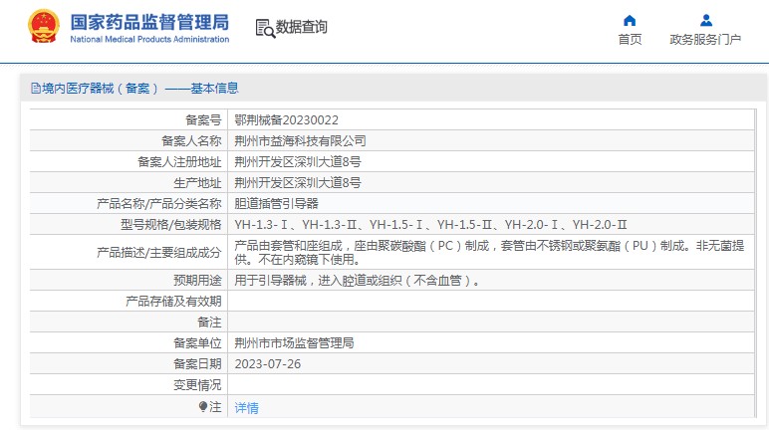Select the registered address value next to 备案人注册地址

pyautogui.click(x=298, y=162)
